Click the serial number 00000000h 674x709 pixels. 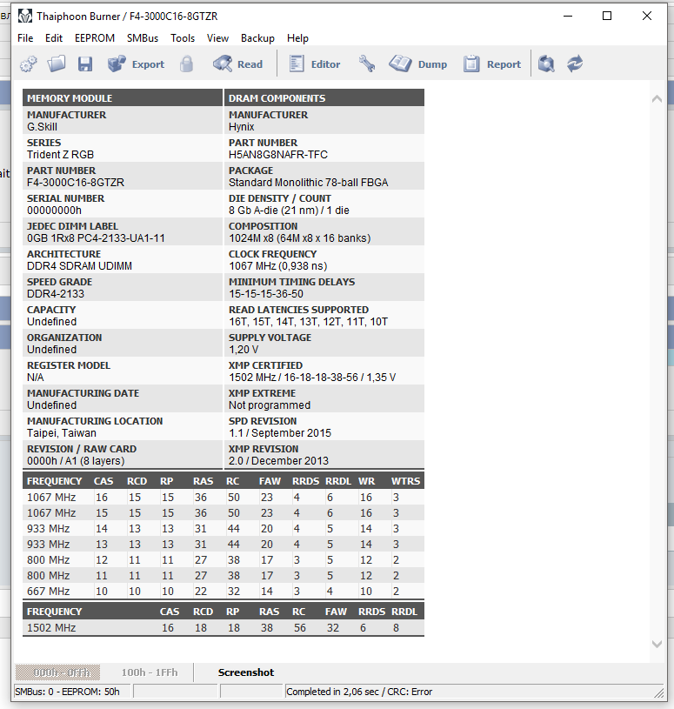[x=54, y=211]
